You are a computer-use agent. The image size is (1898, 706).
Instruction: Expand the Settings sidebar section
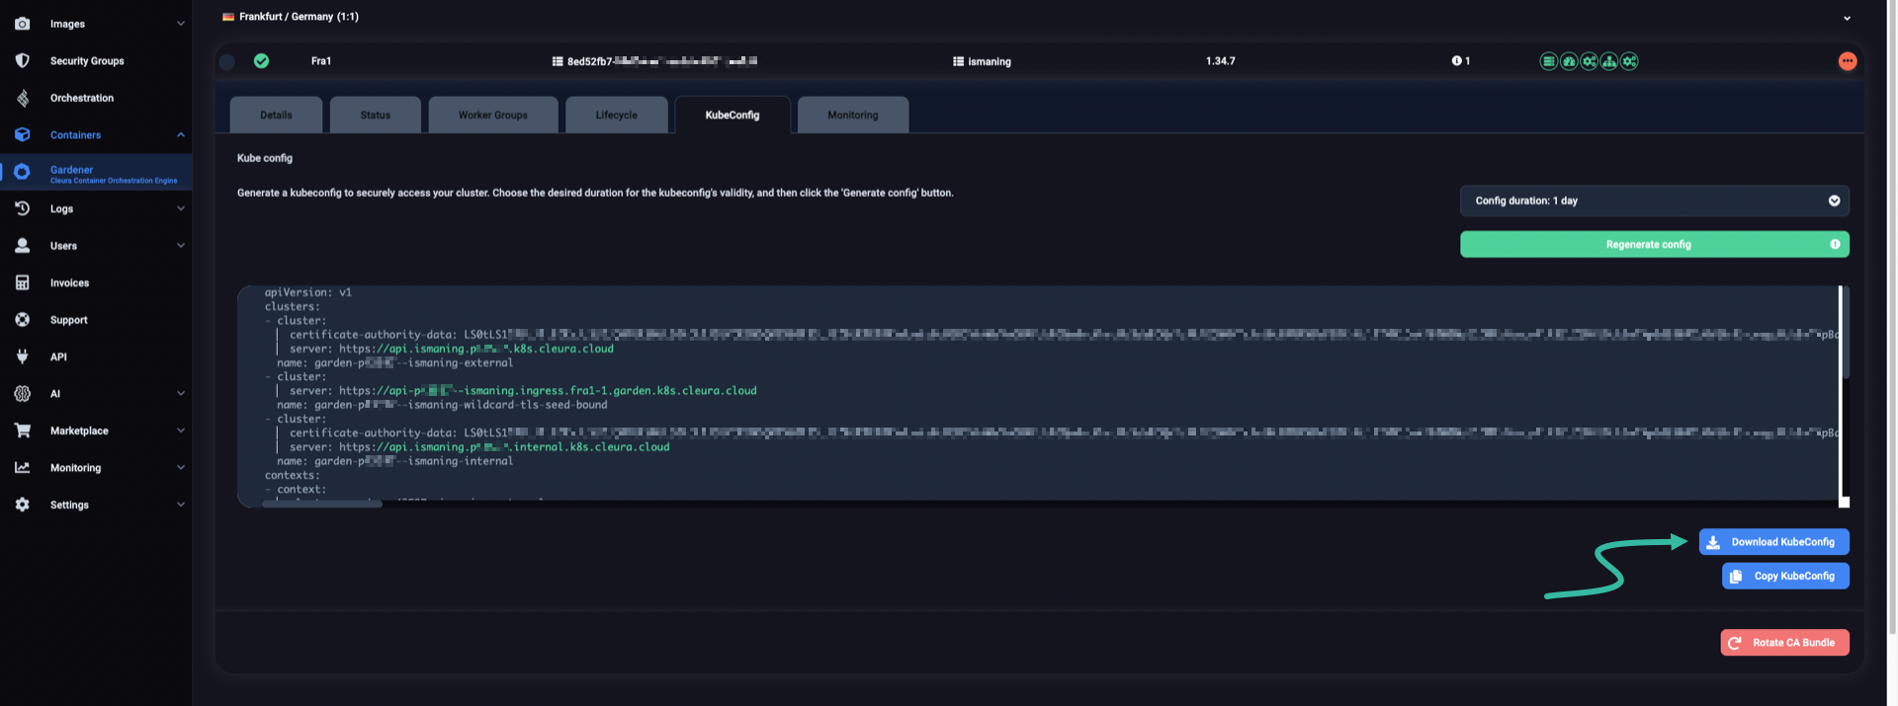pos(181,505)
